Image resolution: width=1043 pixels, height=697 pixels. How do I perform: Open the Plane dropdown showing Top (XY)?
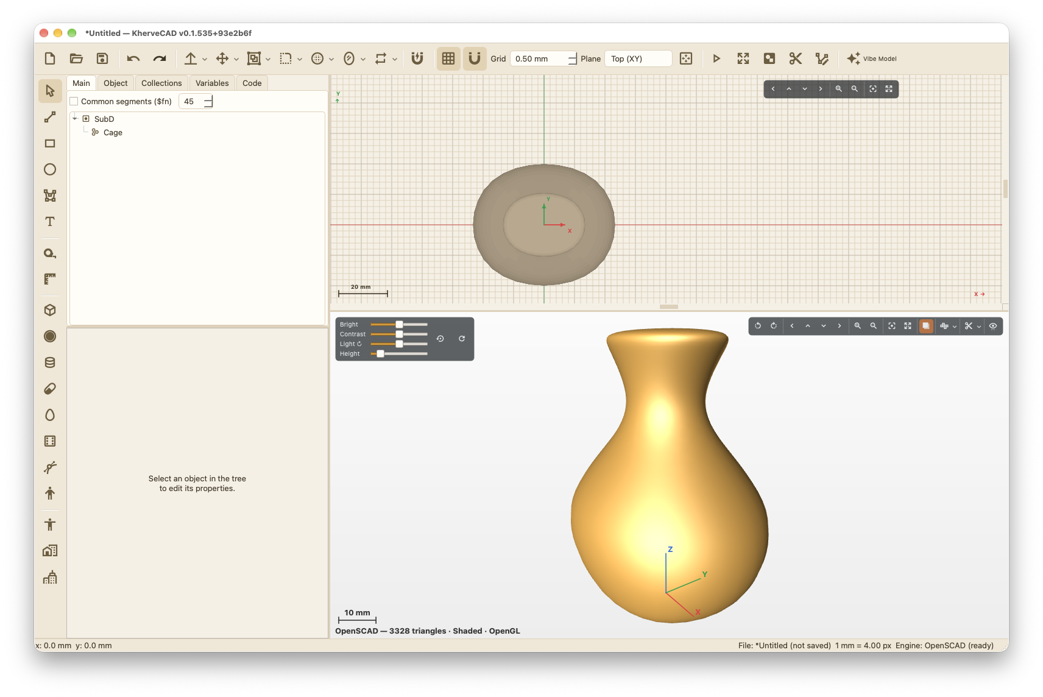638,58
